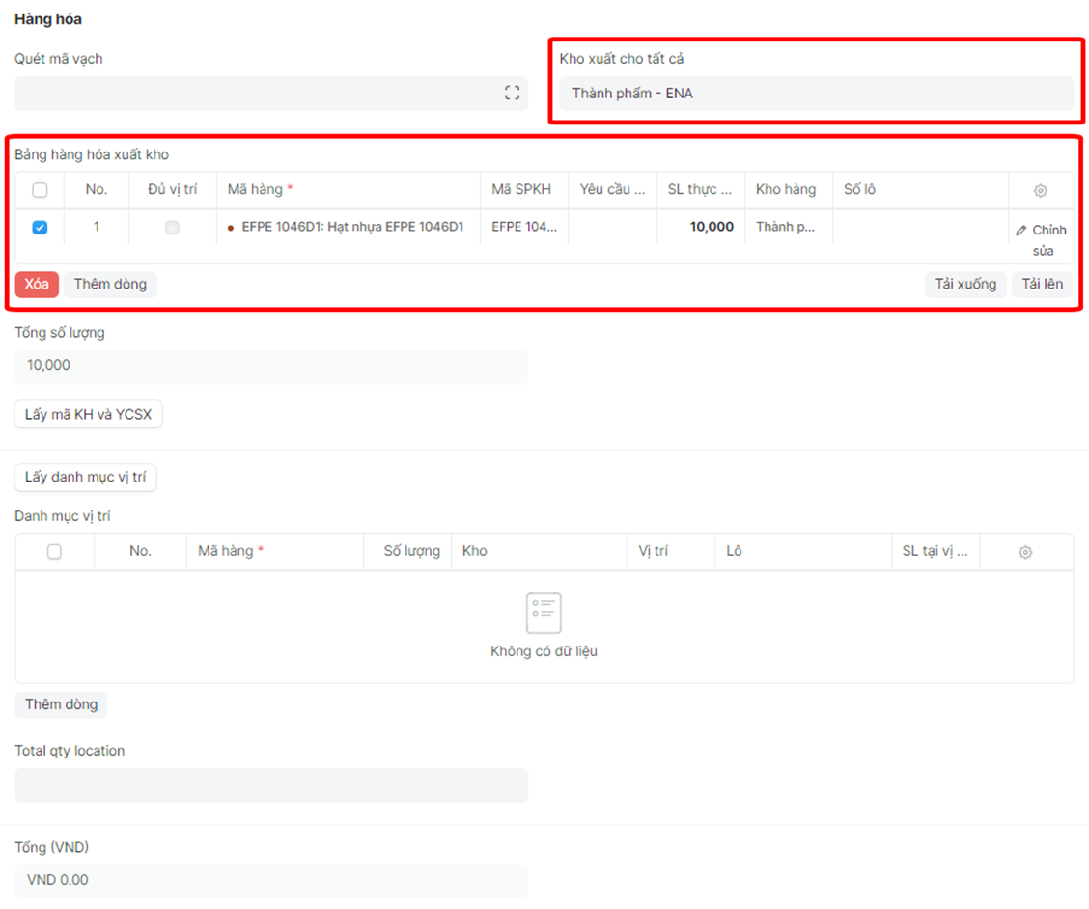
Task: Click the Quét mã vạch input field
Action: point(256,94)
